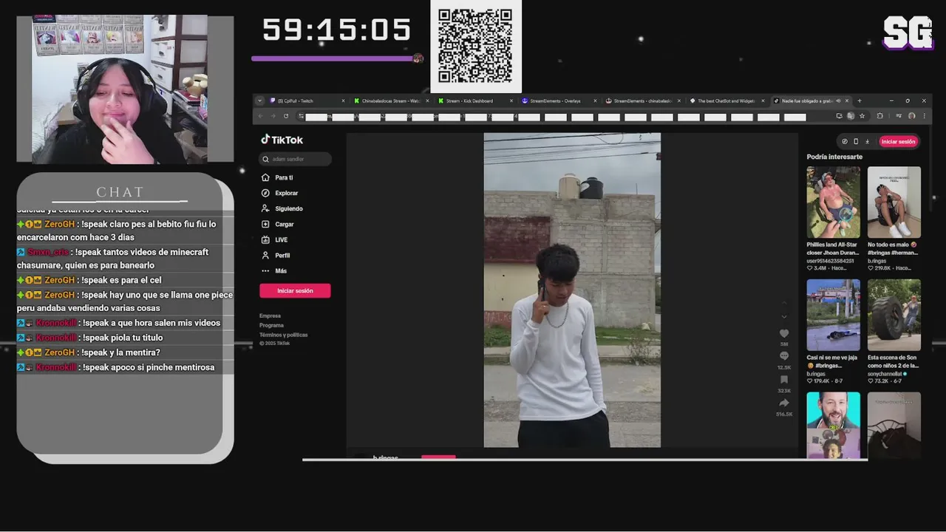
Task: Mute the tab via speaker icon
Action: 838,100
